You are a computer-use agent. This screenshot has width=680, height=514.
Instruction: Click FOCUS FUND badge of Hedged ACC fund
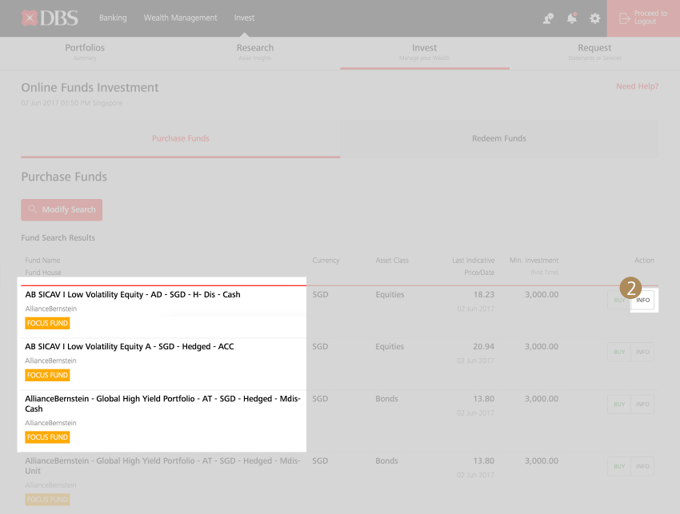click(47, 376)
